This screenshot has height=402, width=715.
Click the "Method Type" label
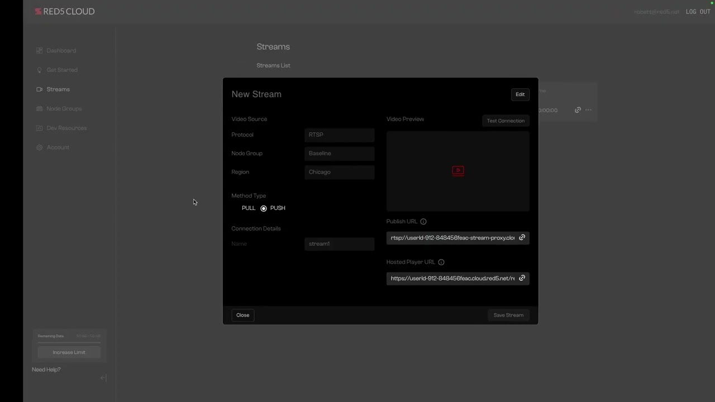(249, 196)
